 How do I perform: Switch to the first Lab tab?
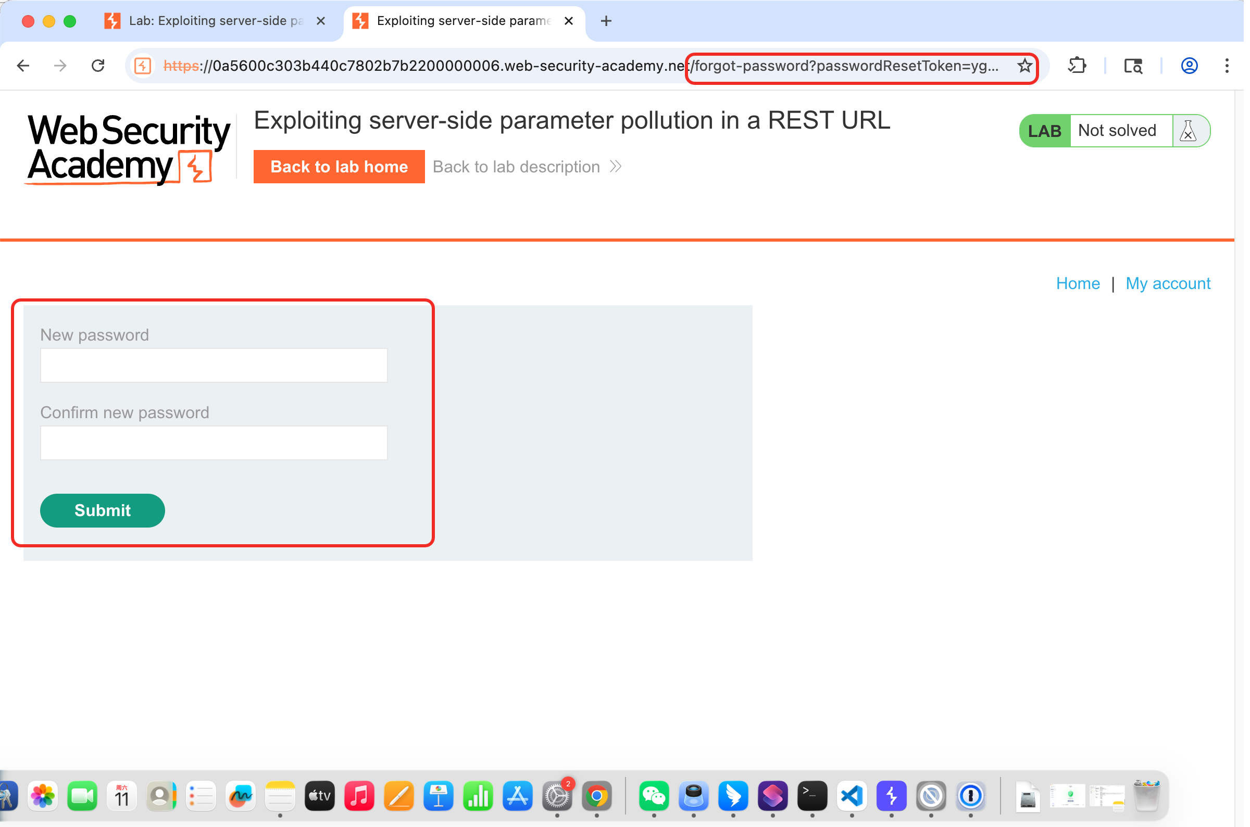[211, 21]
